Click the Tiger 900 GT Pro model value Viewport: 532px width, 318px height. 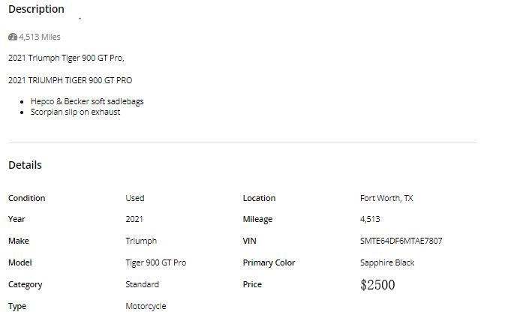click(x=156, y=262)
